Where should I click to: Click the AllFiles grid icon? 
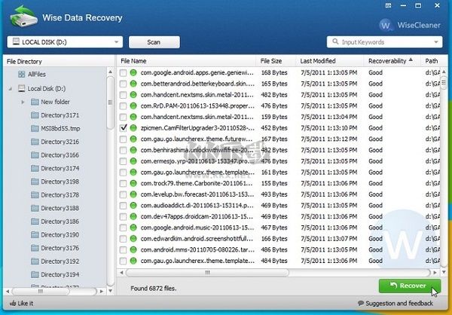20,75
